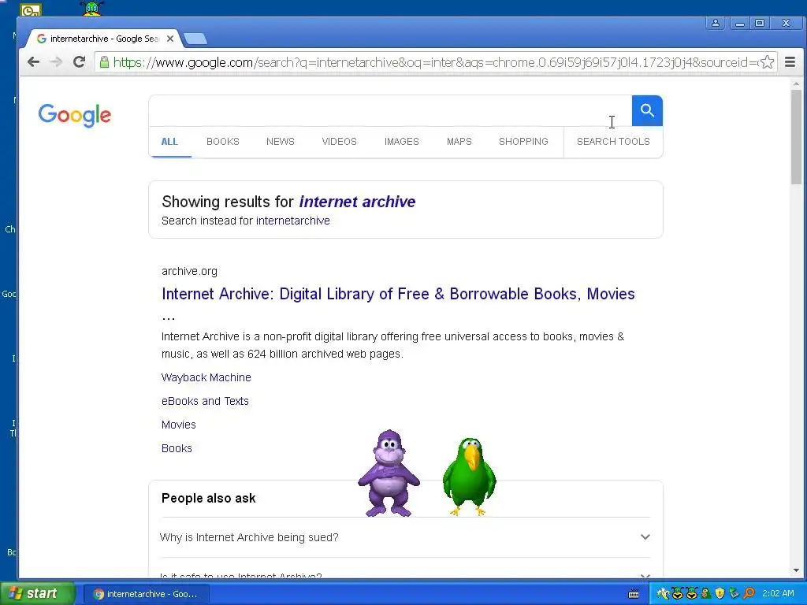Reload the page with the refresh icon
Screen dimensions: 807x605
(x=79, y=62)
